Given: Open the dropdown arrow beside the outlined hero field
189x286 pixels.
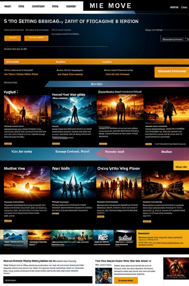Looking at the screenshot, I should click(x=186, y=39).
